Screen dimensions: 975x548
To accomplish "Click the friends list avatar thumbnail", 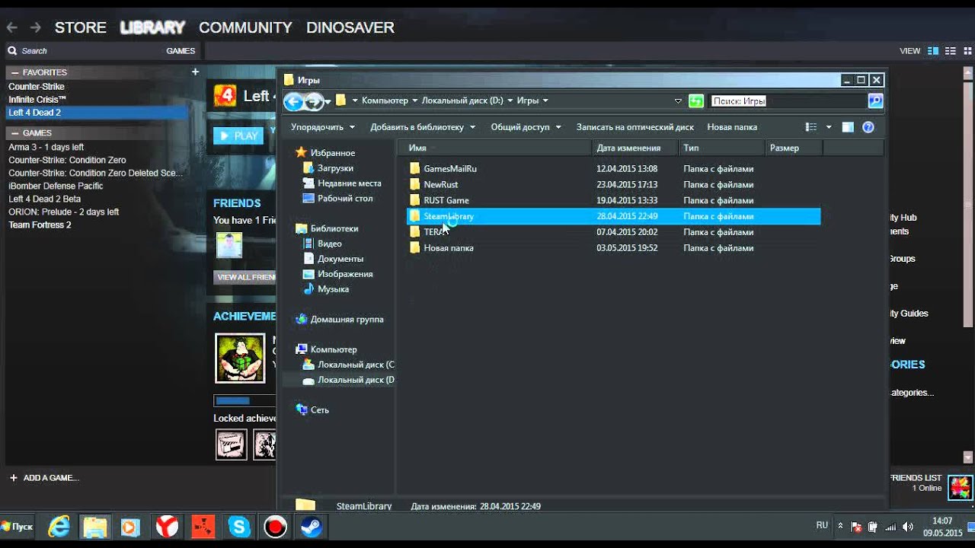I will click(960, 486).
